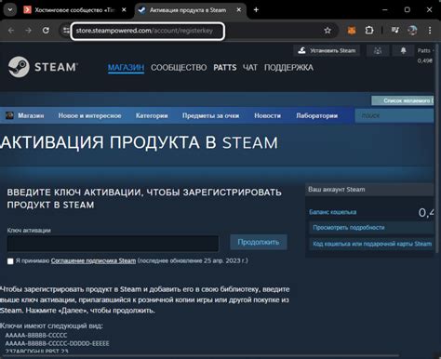Open the Баланс кошелька link
Image resolution: width=441 pixels, height=359 pixels.
(x=332, y=212)
